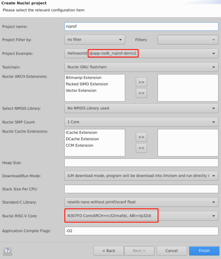Viewport: 221px width, 259px height.
Task: Click the << button for ARCH Extensions
Action: click(x=141, y=93)
